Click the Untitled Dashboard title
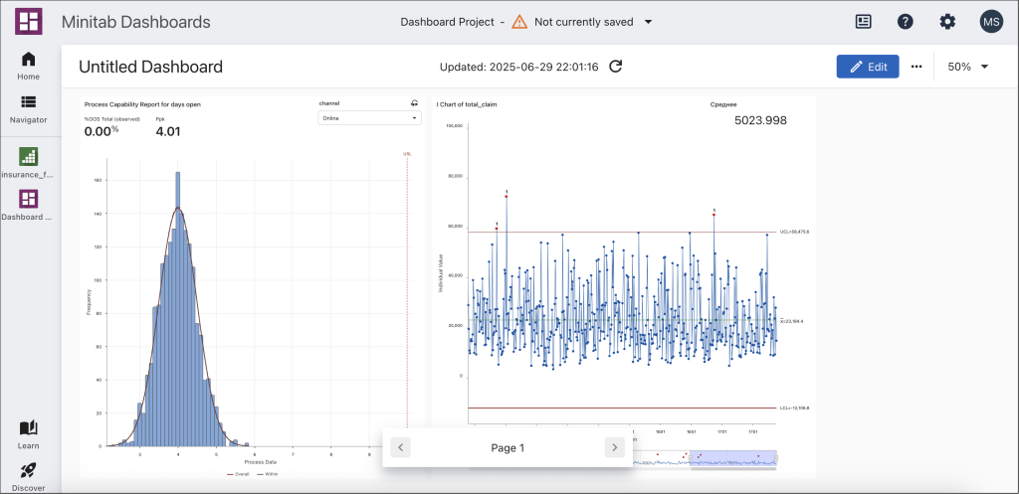The width and height of the screenshot is (1019, 494). pyautogui.click(x=151, y=67)
